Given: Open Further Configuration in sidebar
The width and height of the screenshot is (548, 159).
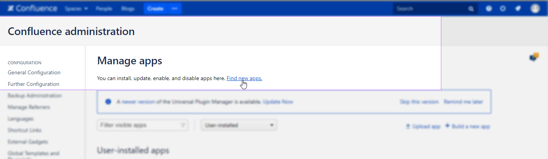Looking at the screenshot, I should 34,84.
